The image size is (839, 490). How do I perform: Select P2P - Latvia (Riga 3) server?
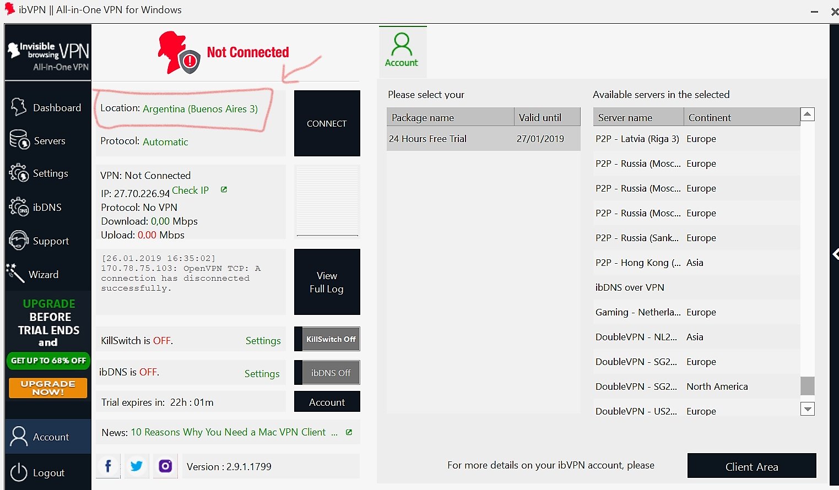(x=696, y=139)
